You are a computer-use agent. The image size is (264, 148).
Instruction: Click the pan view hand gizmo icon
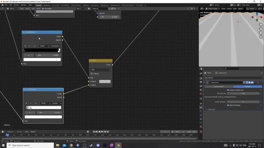pos(261,29)
